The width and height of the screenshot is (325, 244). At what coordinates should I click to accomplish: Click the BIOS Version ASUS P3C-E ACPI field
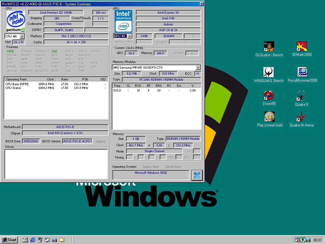click(x=77, y=141)
